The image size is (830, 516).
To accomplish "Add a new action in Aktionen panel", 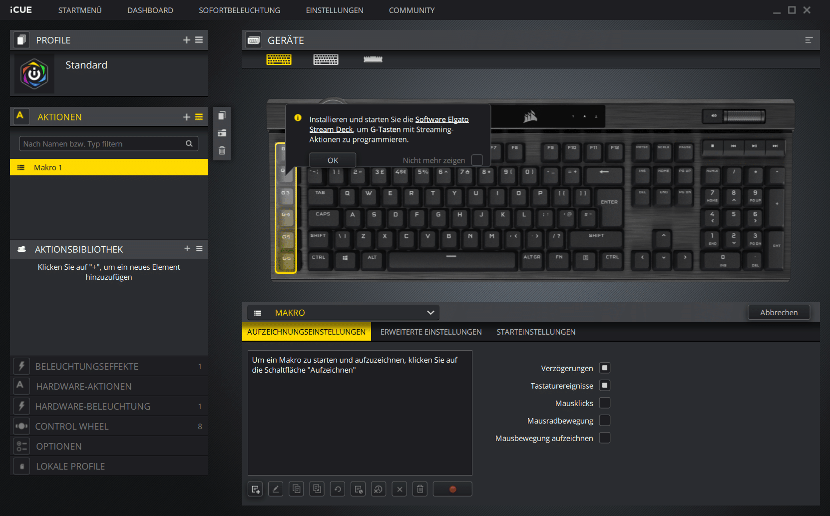I will (x=186, y=117).
